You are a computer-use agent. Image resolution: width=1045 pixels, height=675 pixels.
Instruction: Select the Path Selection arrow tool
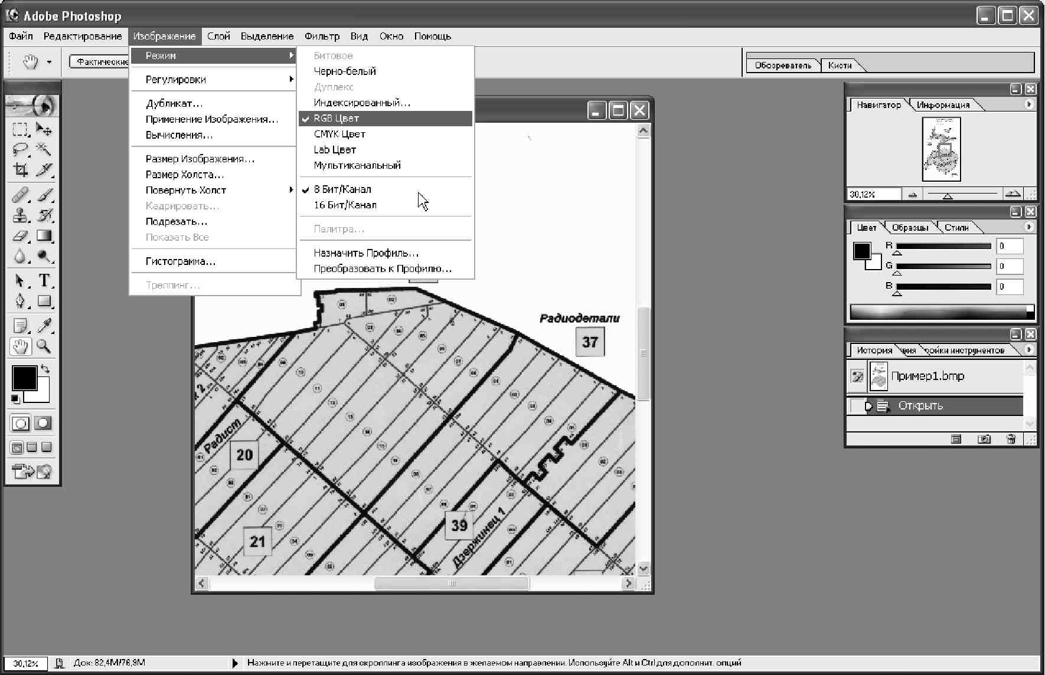click(21, 280)
